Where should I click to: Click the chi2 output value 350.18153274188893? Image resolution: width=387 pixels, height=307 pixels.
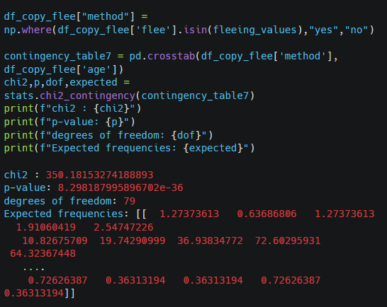(99, 175)
